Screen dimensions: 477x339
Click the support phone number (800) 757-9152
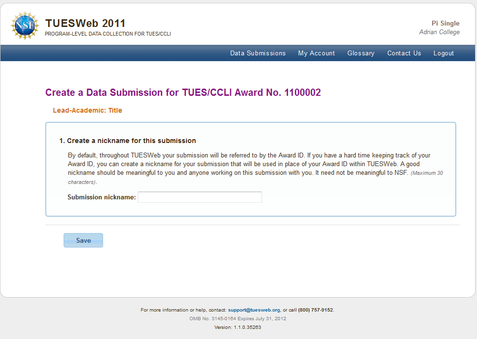[x=316, y=310]
